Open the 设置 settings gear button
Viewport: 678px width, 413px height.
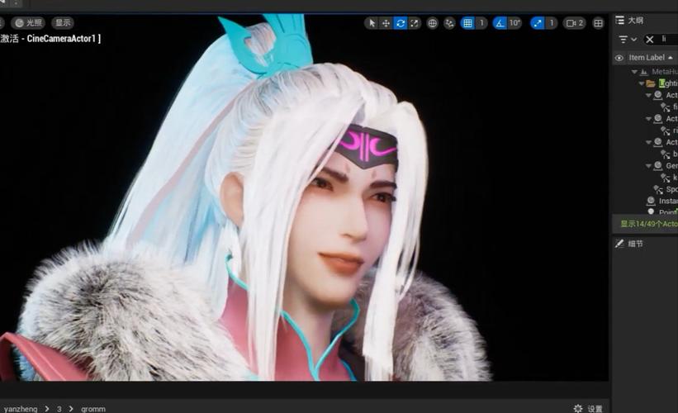tap(588, 409)
